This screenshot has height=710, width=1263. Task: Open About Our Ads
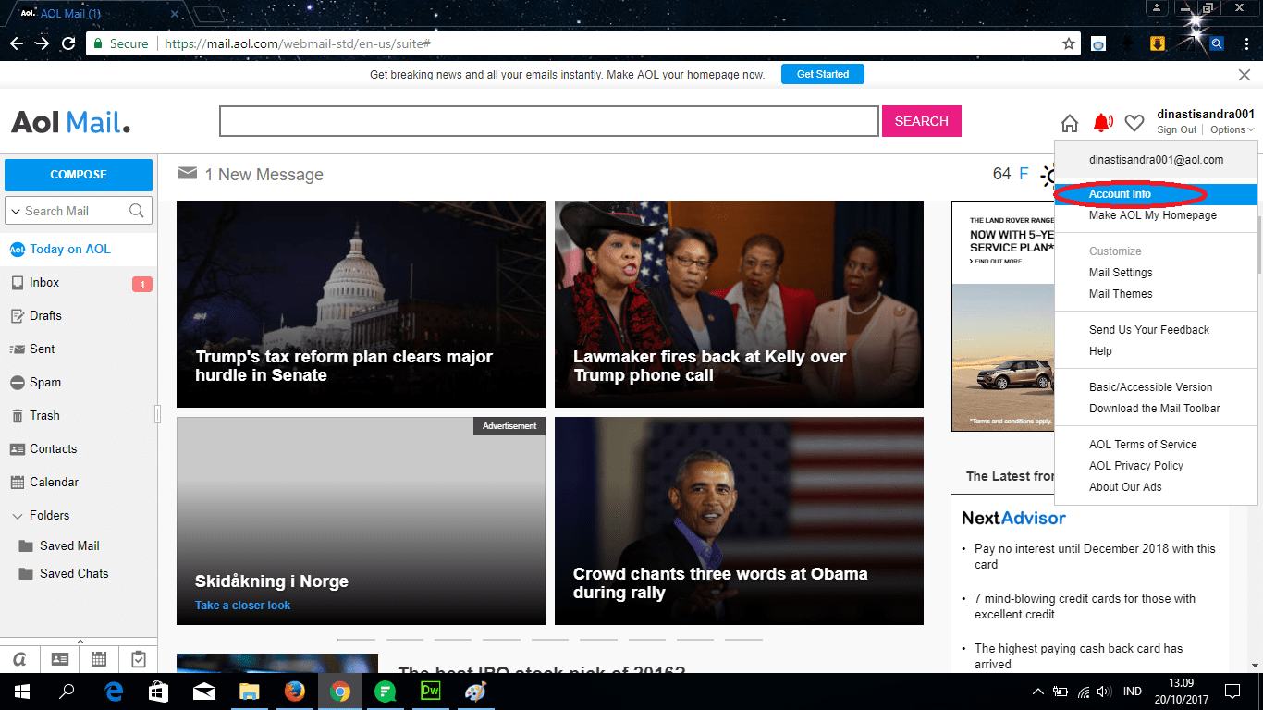coord(1125,487)
